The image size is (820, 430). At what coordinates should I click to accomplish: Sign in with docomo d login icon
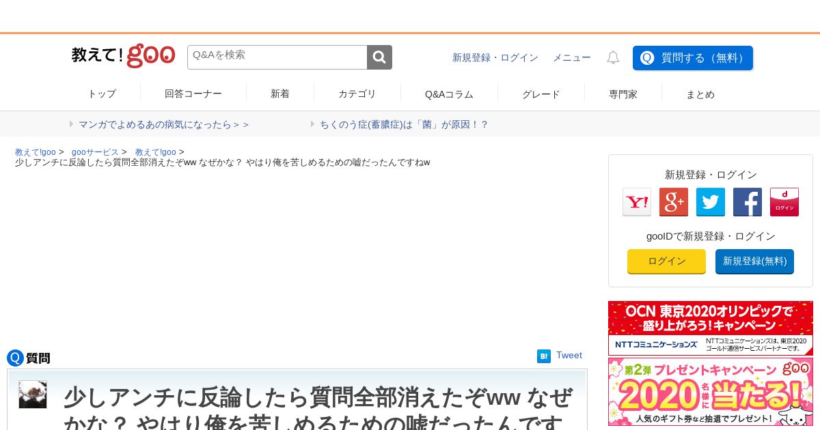pos(784,202)
